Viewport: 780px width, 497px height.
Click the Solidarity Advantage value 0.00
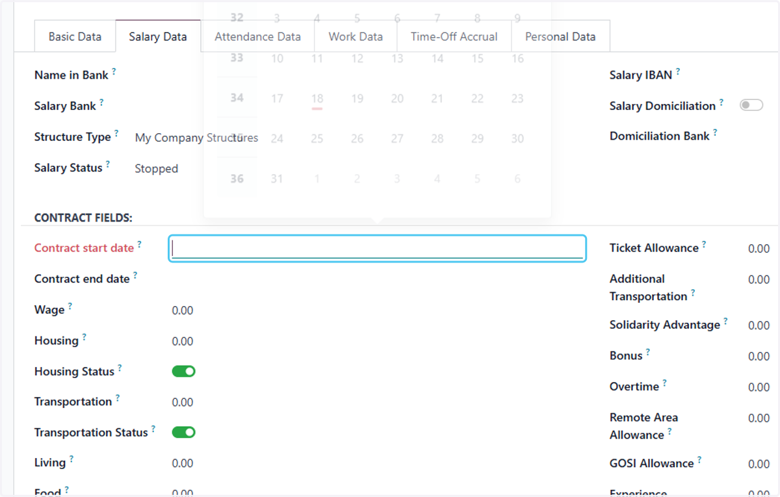(x=759, y=325)
